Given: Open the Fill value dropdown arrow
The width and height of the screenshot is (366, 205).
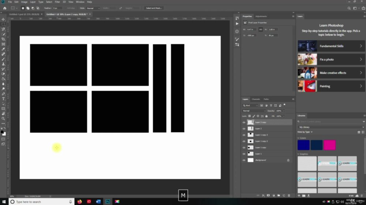Looking at the screenshot, I should tap(284, 116).
